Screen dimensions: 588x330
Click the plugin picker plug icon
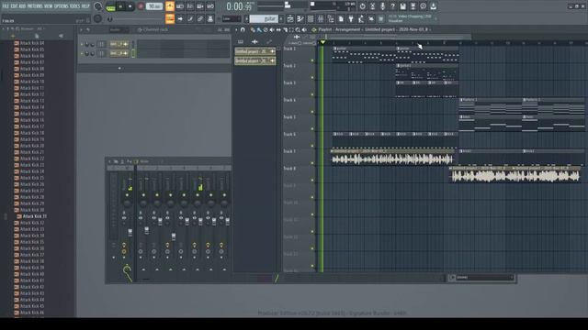(x=351, y=18)
